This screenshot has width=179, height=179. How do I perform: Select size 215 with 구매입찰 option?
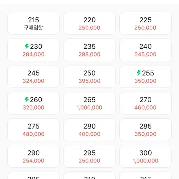(x=34, y=24)
